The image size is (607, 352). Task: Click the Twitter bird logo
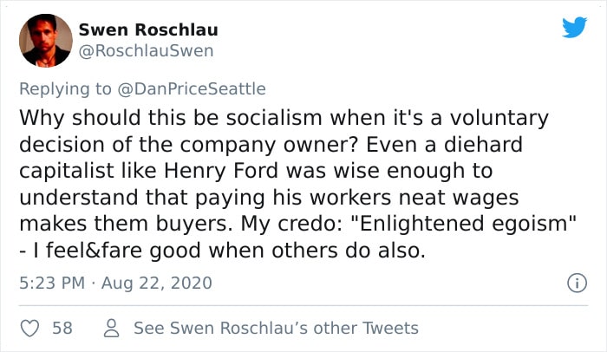(x=574, y=27)
